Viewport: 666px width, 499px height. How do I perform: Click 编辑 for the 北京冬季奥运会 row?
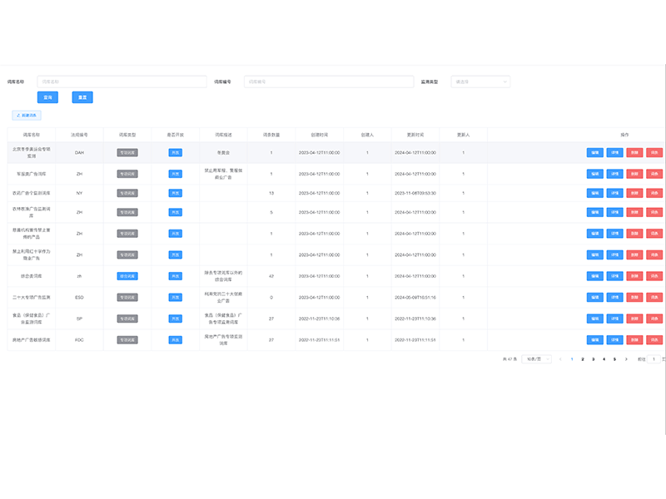594,153
